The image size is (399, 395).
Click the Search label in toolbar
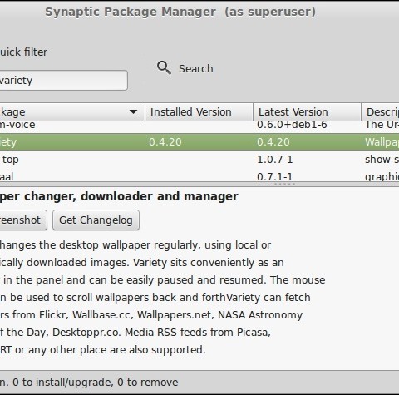pos(196,69)
